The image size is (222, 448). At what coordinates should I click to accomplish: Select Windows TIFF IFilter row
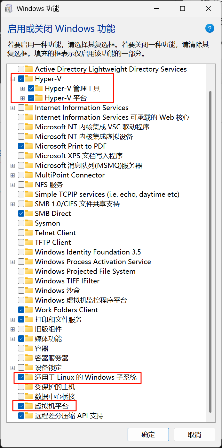[x=67, y=281]
